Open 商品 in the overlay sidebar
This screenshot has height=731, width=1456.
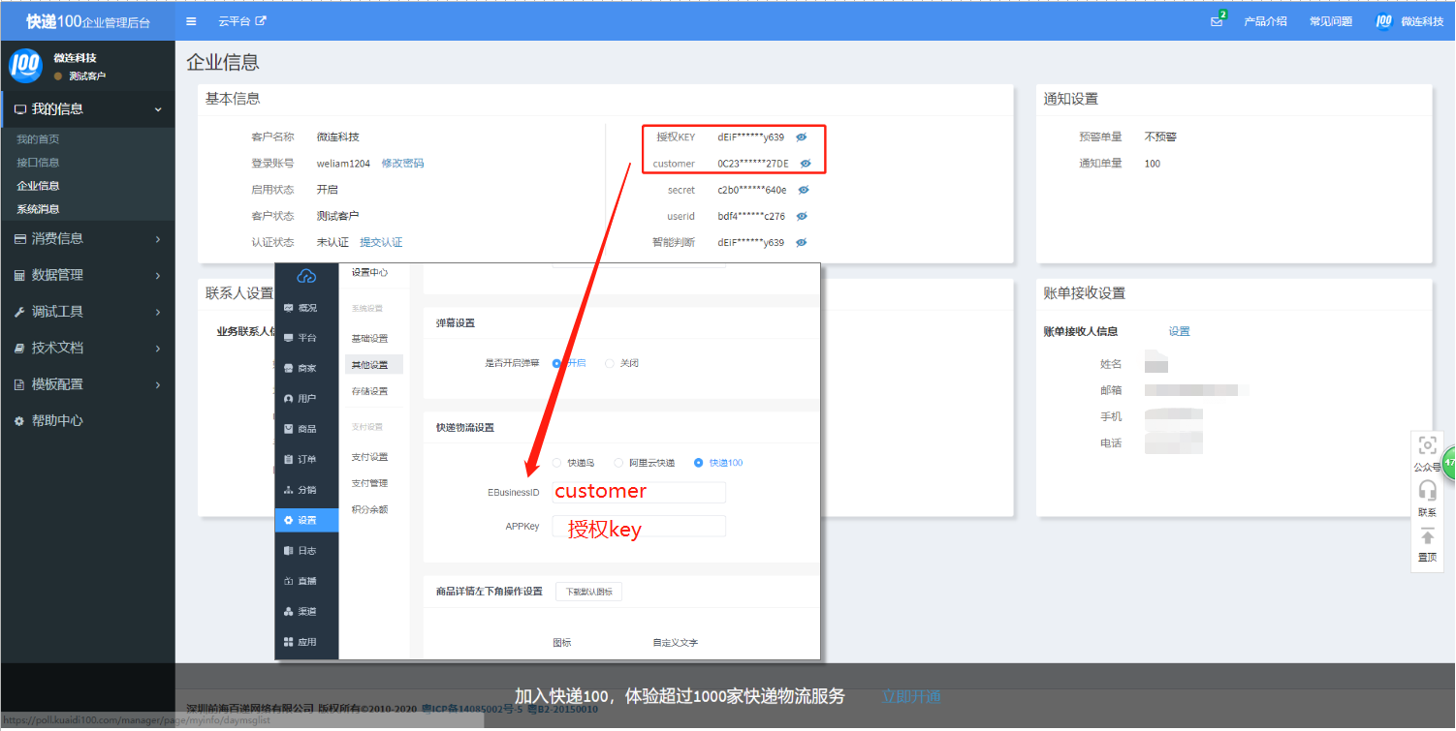pyautogui.click(x=306, y=429)
